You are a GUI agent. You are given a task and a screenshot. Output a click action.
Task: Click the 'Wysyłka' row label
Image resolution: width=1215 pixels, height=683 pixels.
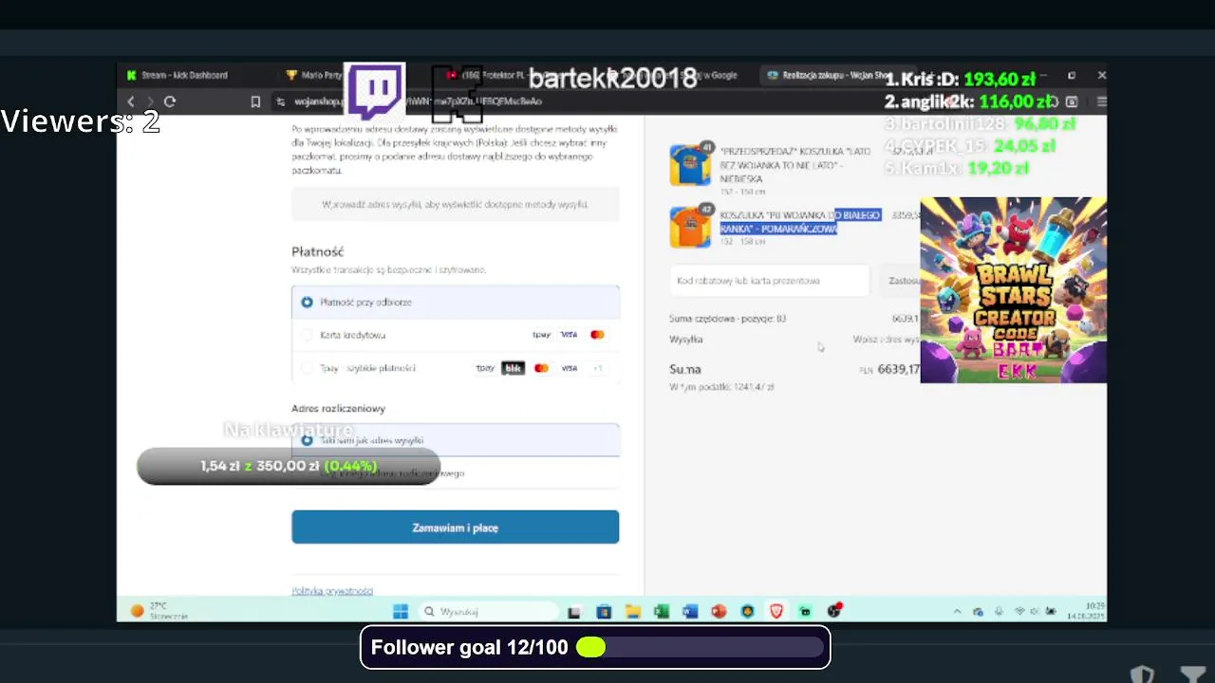686,339
